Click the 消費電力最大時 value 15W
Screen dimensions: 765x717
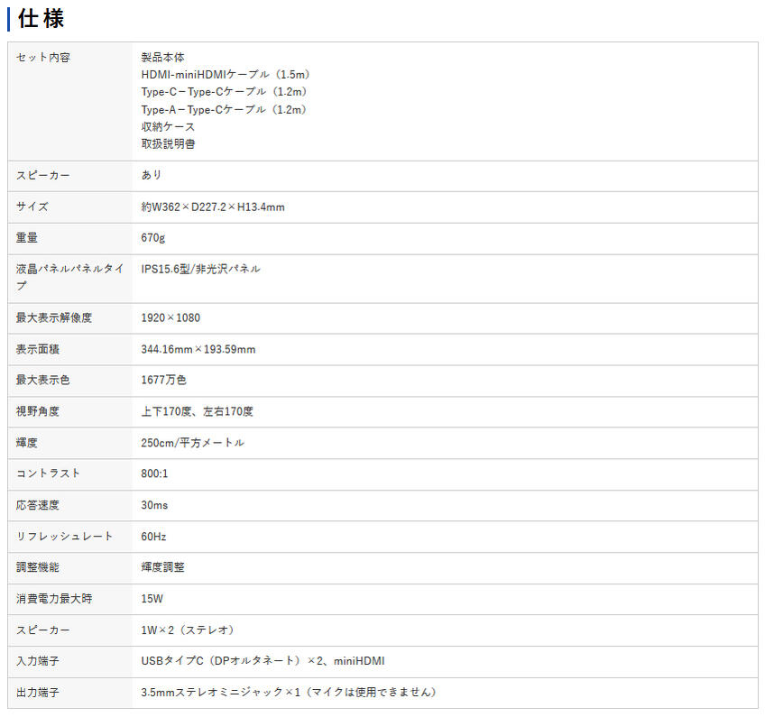(x=152, y=599)
